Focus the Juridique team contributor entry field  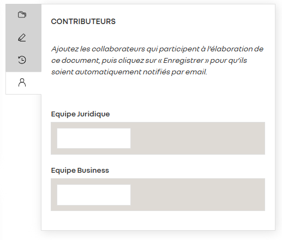coord(94,138)
